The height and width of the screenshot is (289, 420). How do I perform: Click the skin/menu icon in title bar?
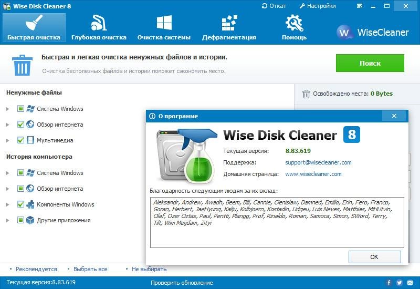pyautogui.click(x=360, y=6)
